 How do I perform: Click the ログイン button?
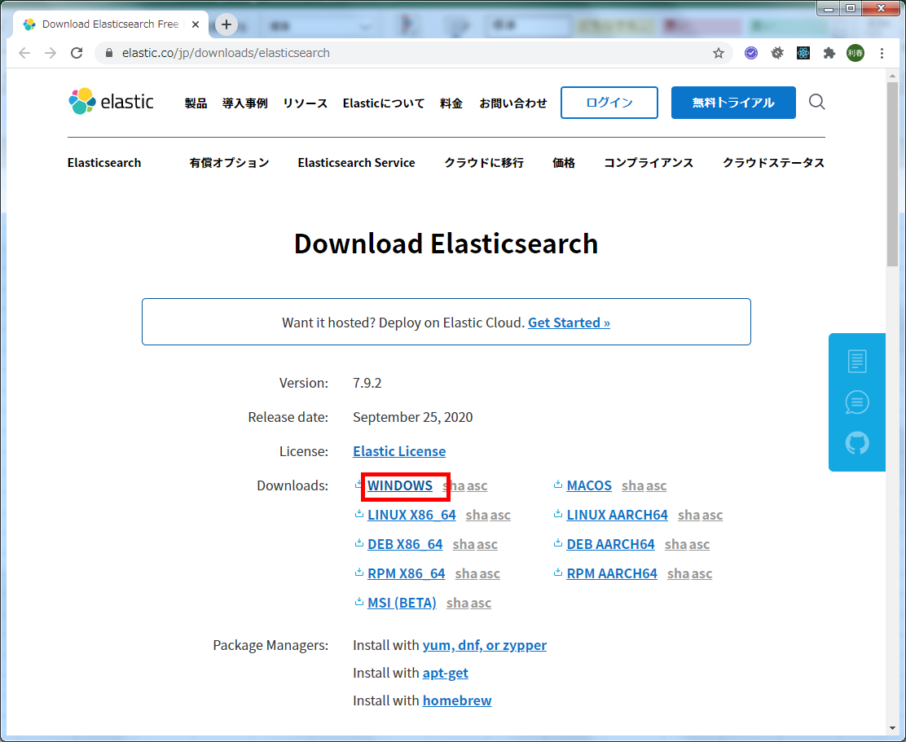[x=609, y=103]
